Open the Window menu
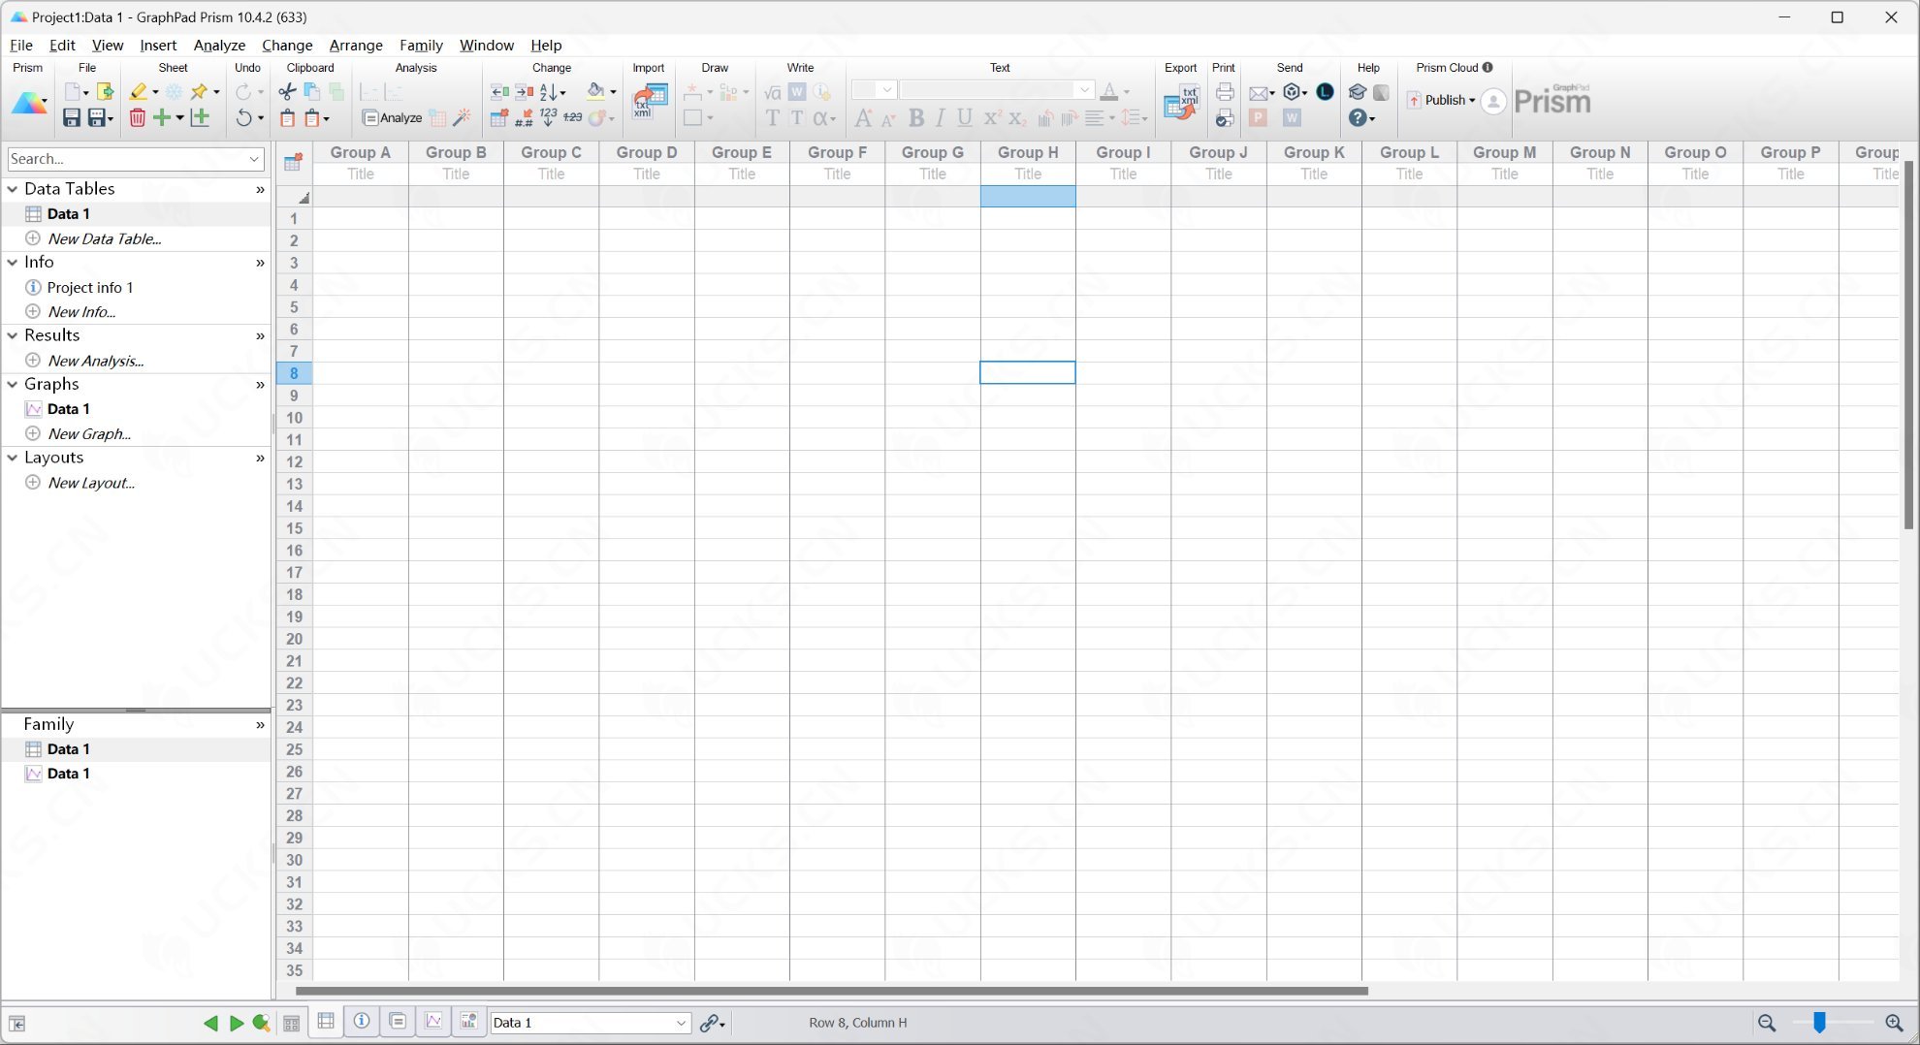Screen dimensions: 1920x1045 tap(487, 46)
